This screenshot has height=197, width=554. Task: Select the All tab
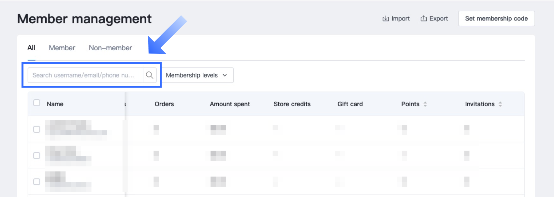(x=31, y=48)
